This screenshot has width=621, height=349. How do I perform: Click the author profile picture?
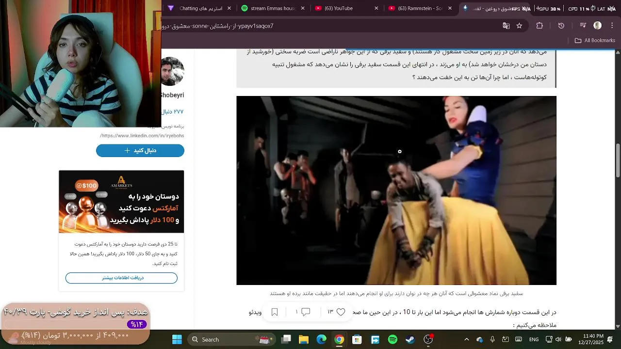coord(173,71)
